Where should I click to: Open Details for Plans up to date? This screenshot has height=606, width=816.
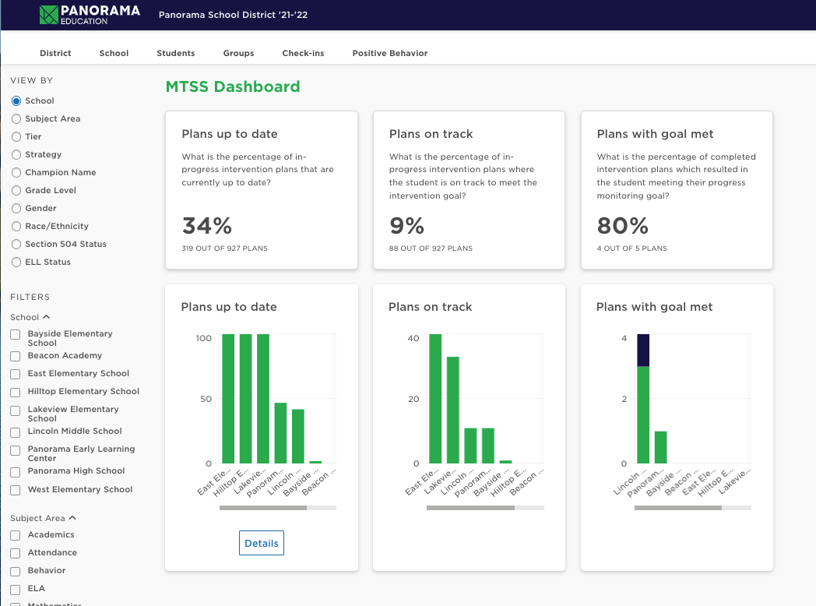pos(261,543)
